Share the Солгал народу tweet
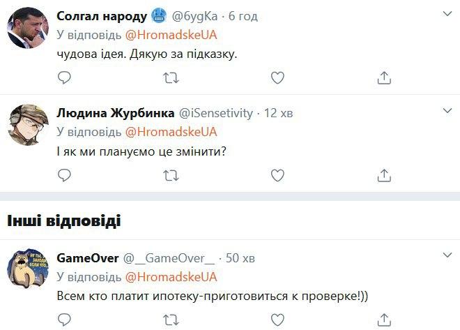This screenshot has height=330, width=460. point(383,78)
